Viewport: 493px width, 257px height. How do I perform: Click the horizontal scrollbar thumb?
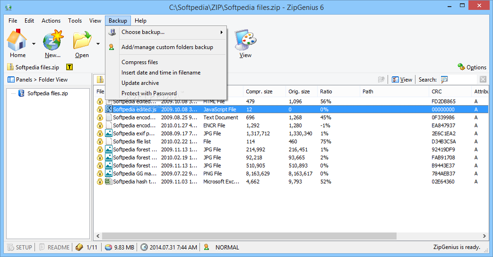(249, 236)
